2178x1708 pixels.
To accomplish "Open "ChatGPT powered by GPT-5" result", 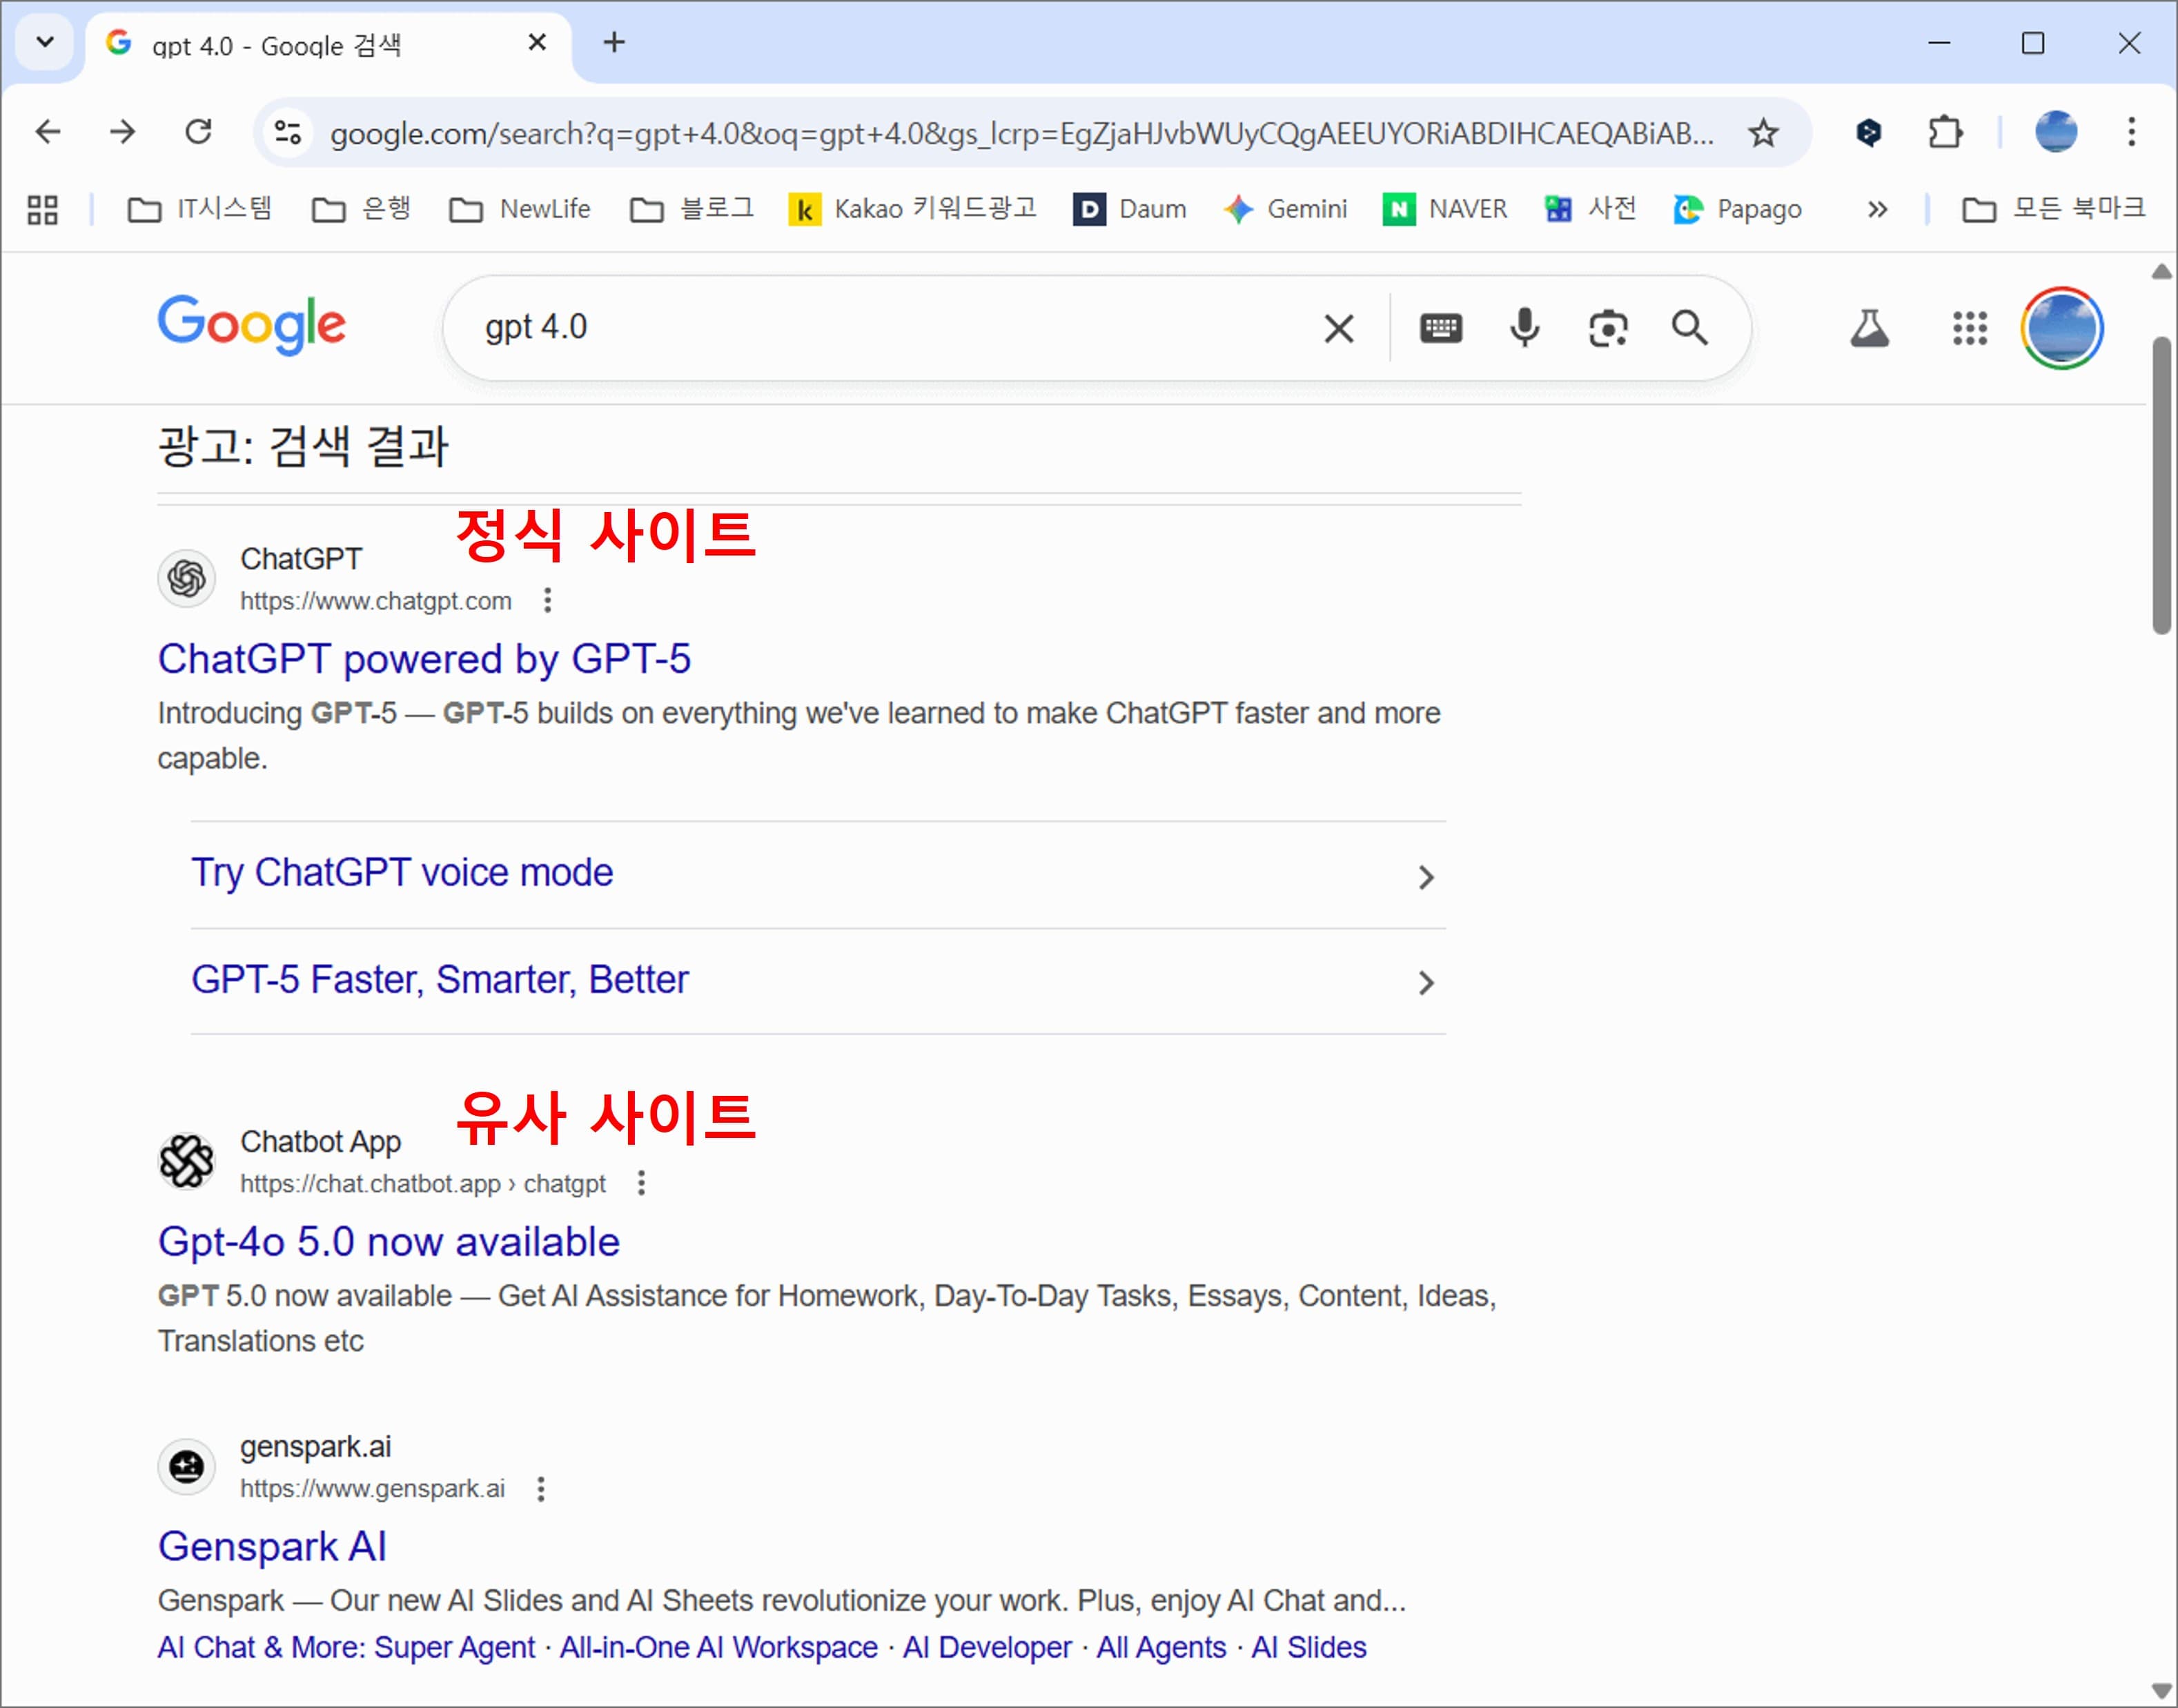I will (x=424, y=659).
